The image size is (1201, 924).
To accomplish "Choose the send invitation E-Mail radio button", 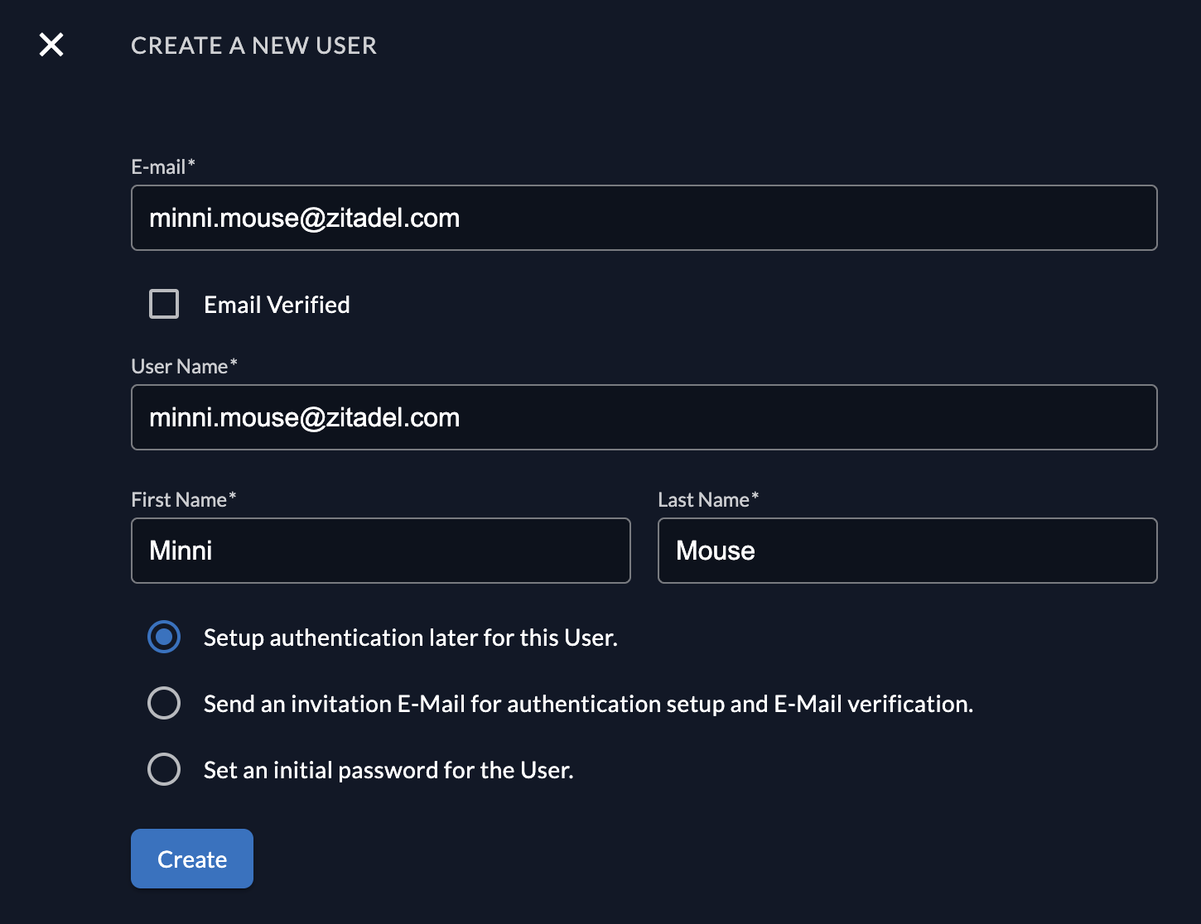I will click(164, 703).
